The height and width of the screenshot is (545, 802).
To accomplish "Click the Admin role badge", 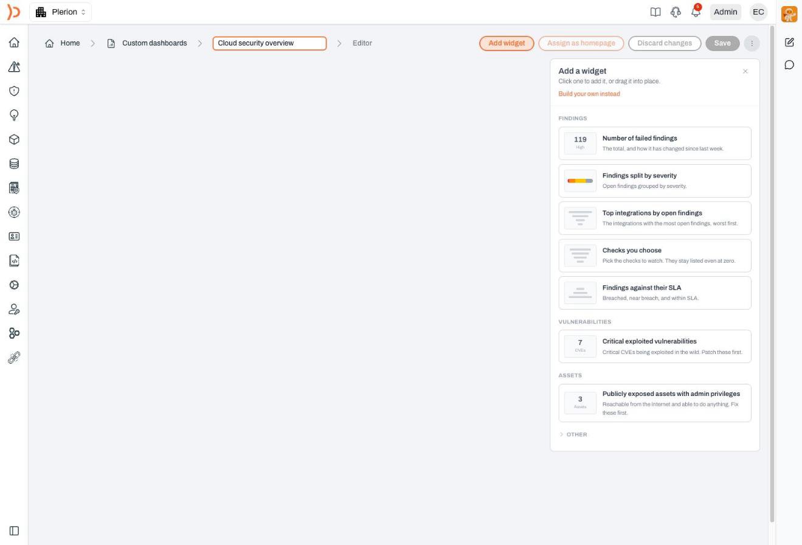I will point(725,12).
